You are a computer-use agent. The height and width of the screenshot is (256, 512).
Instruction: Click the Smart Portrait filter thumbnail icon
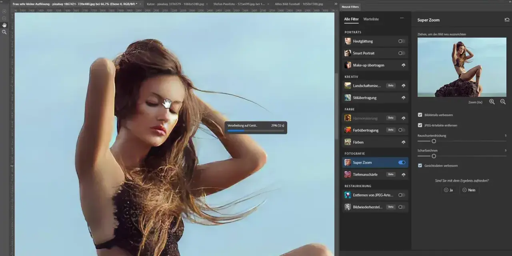(348, 53)
